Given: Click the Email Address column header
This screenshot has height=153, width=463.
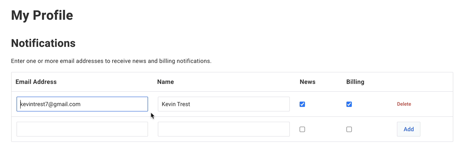Looking at the screenshot, I should click(36, 82).
